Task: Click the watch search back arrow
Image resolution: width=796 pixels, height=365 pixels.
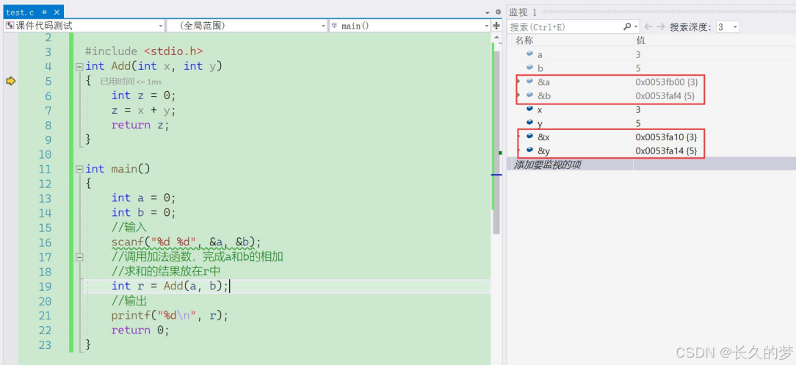Action: [x=648, y=26]
